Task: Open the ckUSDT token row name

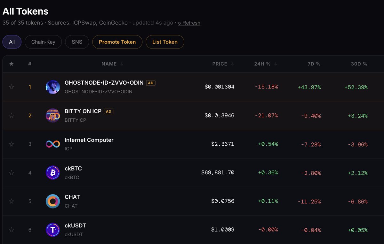Action: tap(75, 225)
